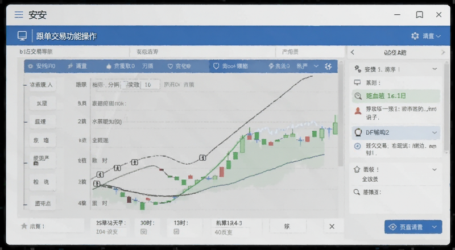Click the home icon in the right panel

[357, 169]
